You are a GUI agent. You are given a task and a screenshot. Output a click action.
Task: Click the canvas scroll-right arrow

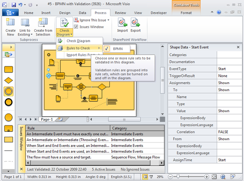point(157,119)
